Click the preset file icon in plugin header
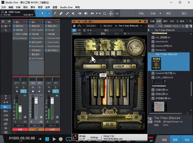The image size is (193, 143). pyautogui.click(x=84, y=30)
